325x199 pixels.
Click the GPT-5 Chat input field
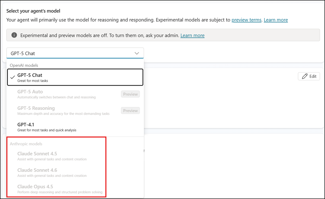(x=65, y=53)
